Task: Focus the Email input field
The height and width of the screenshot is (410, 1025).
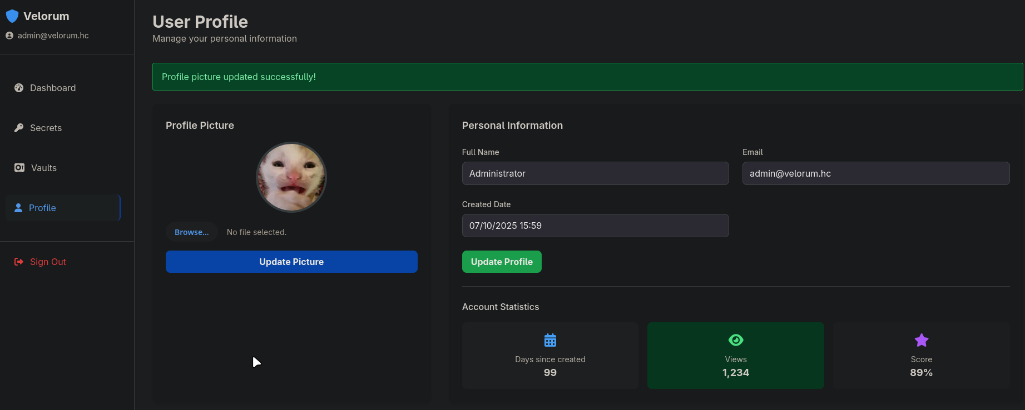Action: tap(875, 173)
